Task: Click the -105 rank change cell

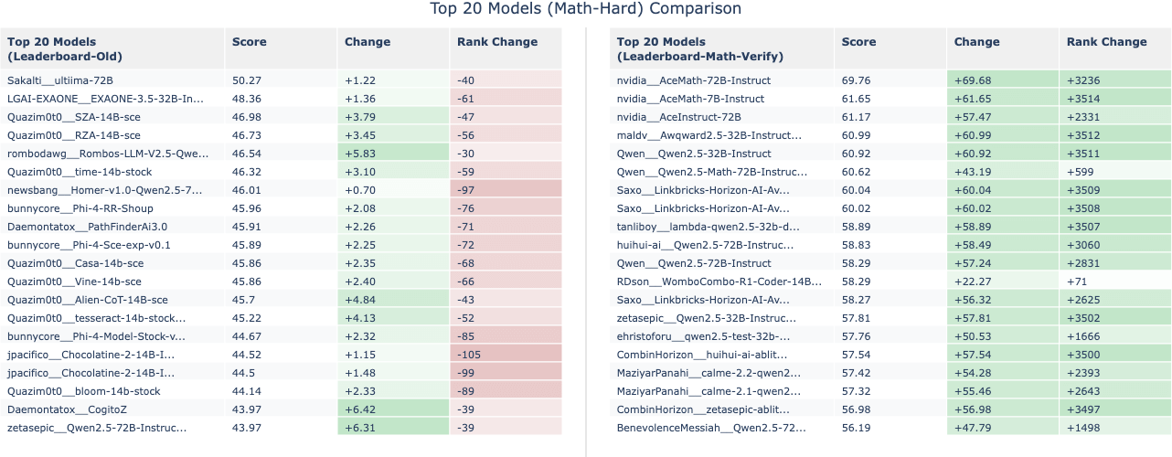Action: 470,355
